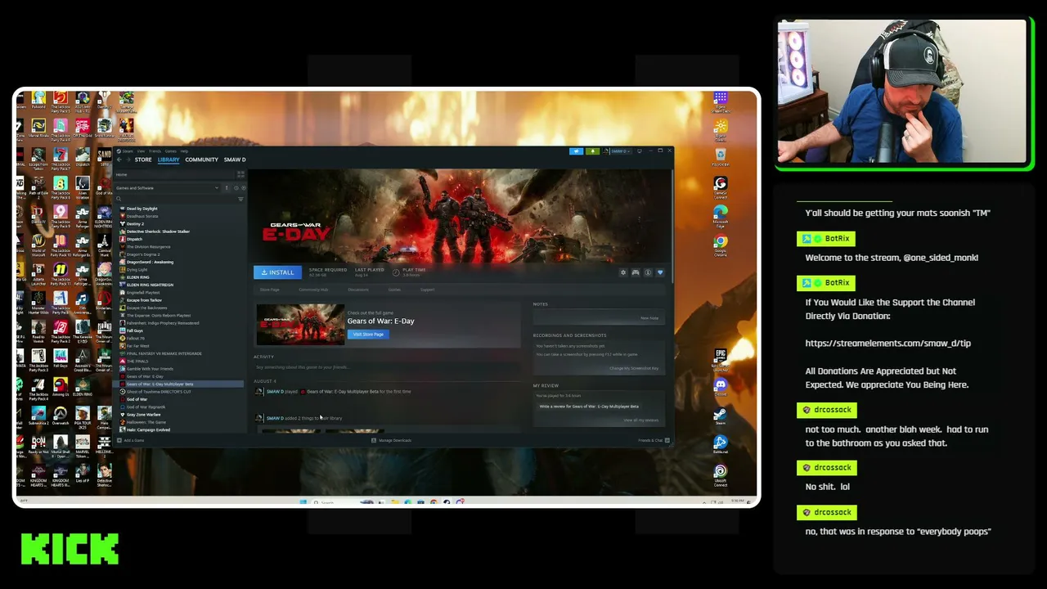This screenshot has height=589, width=1047.
Task: Sort library with the up-arrow icon
Action: click(x=227, y=188)
